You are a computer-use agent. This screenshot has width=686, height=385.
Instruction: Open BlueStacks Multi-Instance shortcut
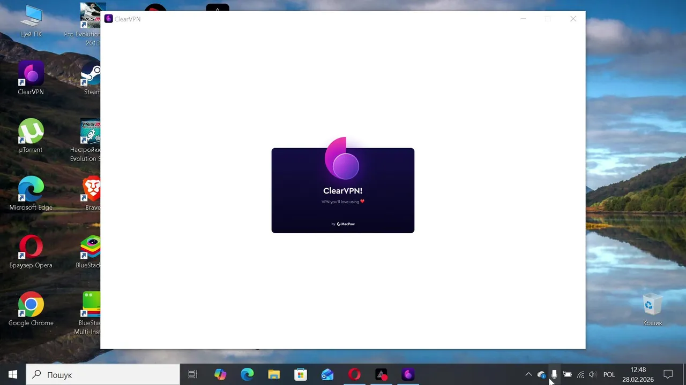[88, 313]
